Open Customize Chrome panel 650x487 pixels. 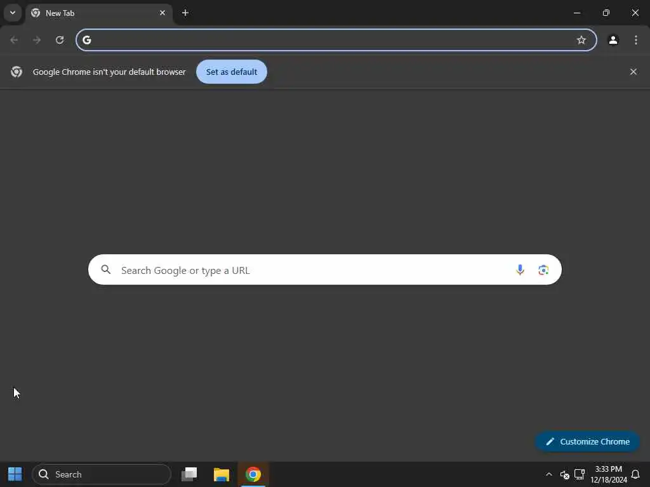click(587, 441)
